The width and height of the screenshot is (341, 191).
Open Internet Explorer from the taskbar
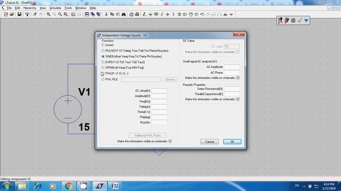coord(37,186)
